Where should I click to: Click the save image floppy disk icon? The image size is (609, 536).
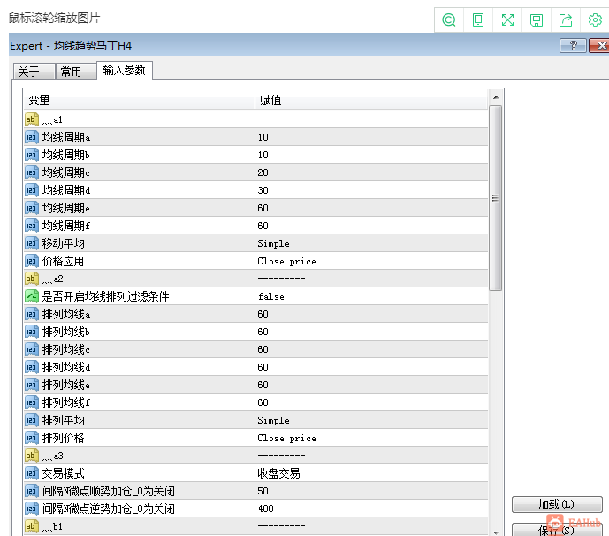(537, 19)
